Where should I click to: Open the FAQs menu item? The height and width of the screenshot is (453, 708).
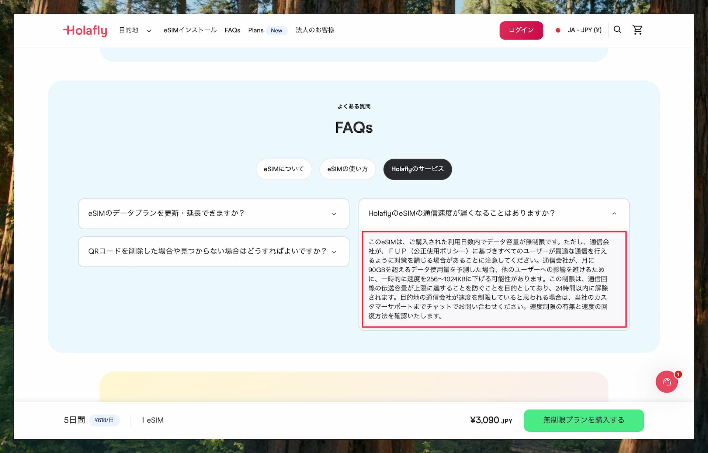pos(232,30)
